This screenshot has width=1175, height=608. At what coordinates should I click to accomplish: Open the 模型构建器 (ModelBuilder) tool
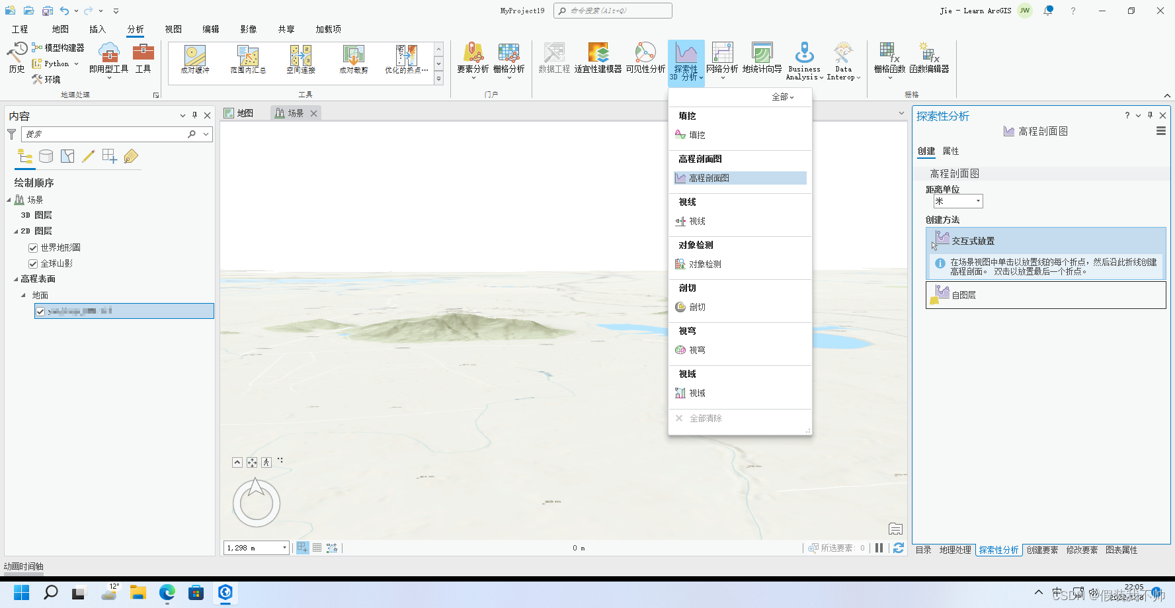coord(60,47)
